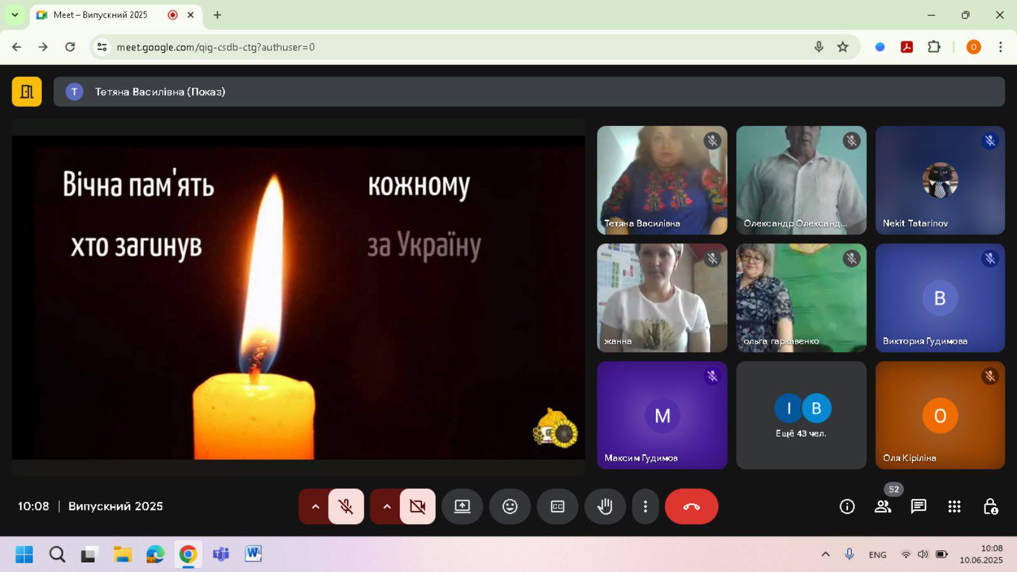Open the Share screen (present now) button
This screenshot has height=572, width=1017.
tap(462, 507)
